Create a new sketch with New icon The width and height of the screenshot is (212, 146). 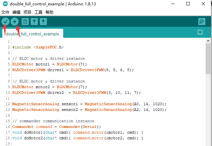point(25,22)
